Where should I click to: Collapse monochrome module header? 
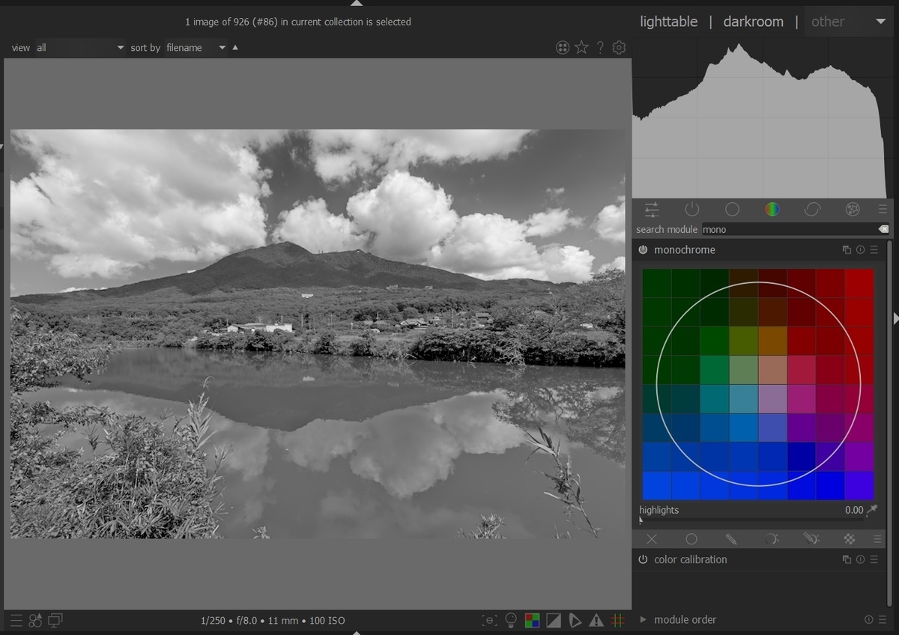[684, 250]
